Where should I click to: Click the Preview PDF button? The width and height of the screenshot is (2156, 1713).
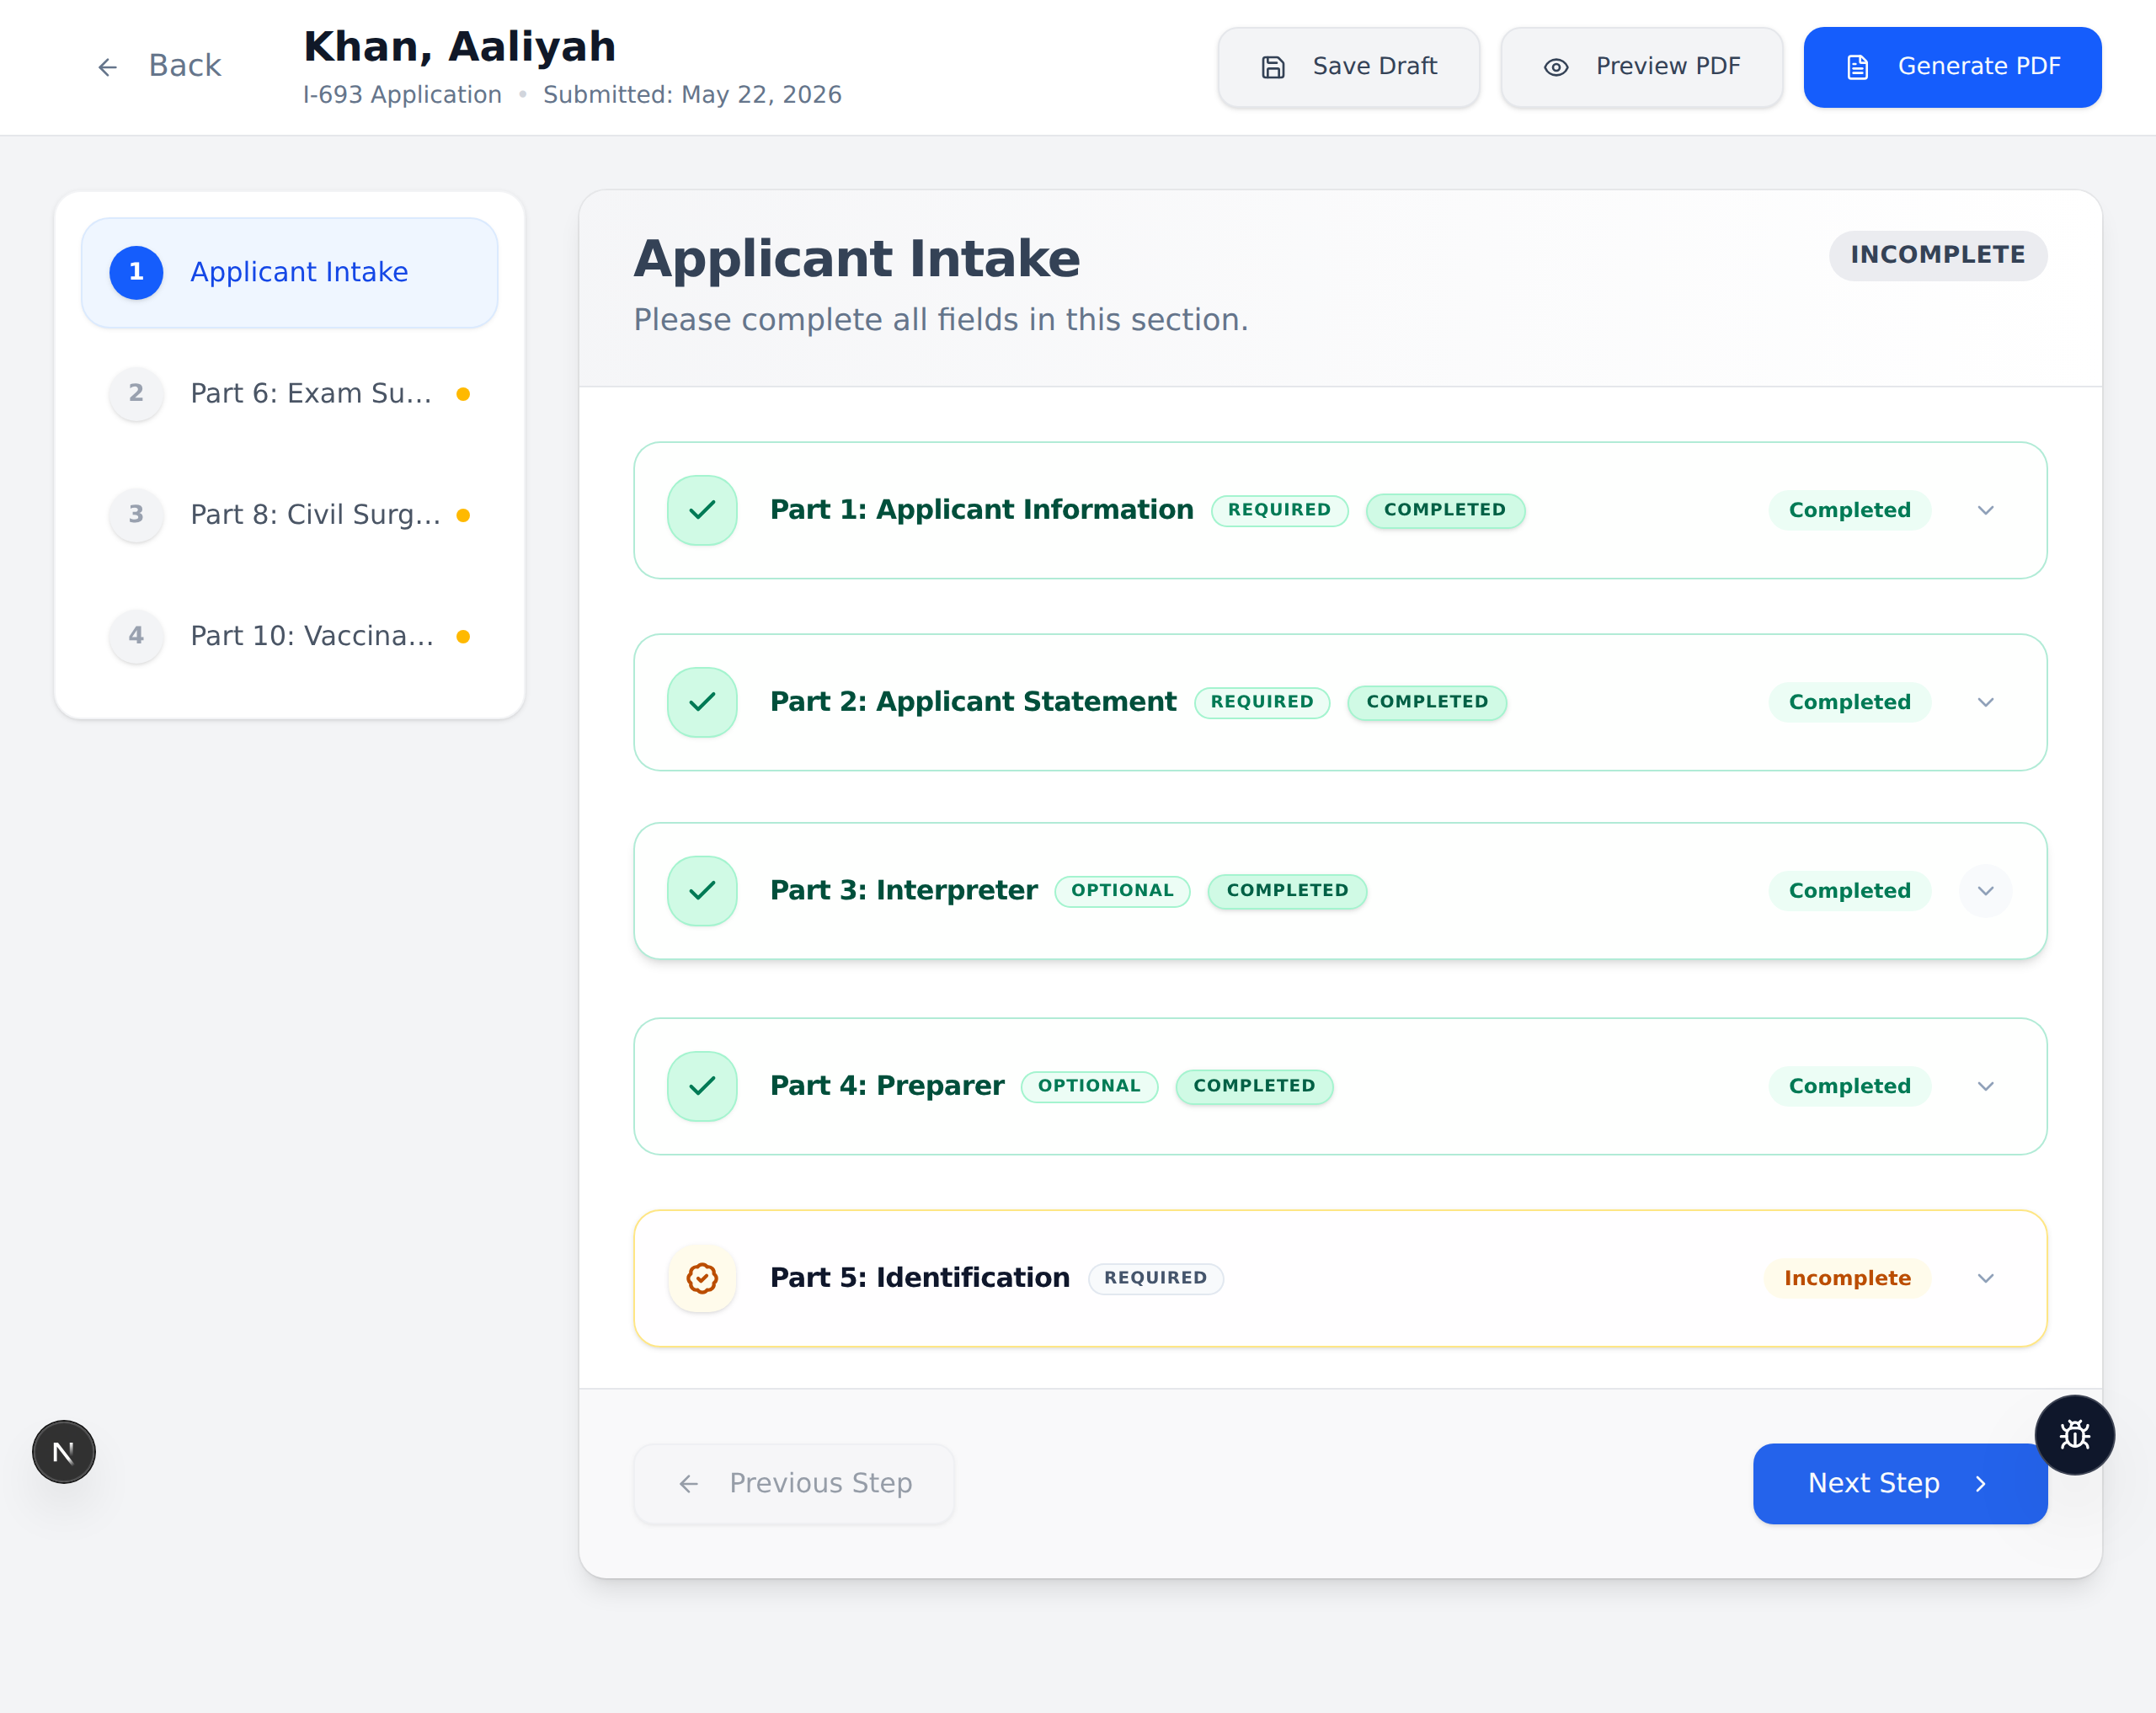(1641, 67)
